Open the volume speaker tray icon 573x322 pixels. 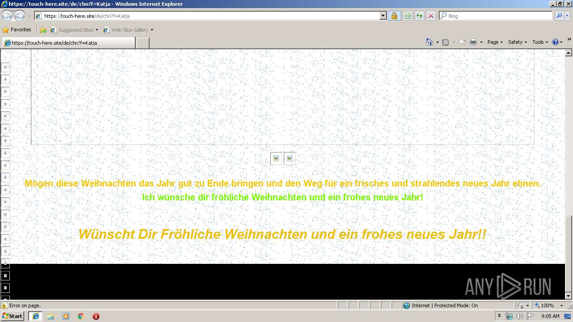[x=519, y=316]
